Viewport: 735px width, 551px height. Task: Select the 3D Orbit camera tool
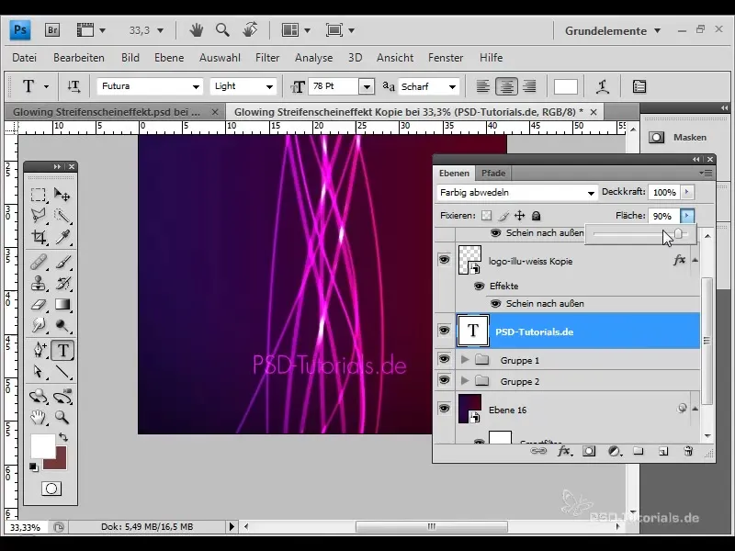point(62,397)
